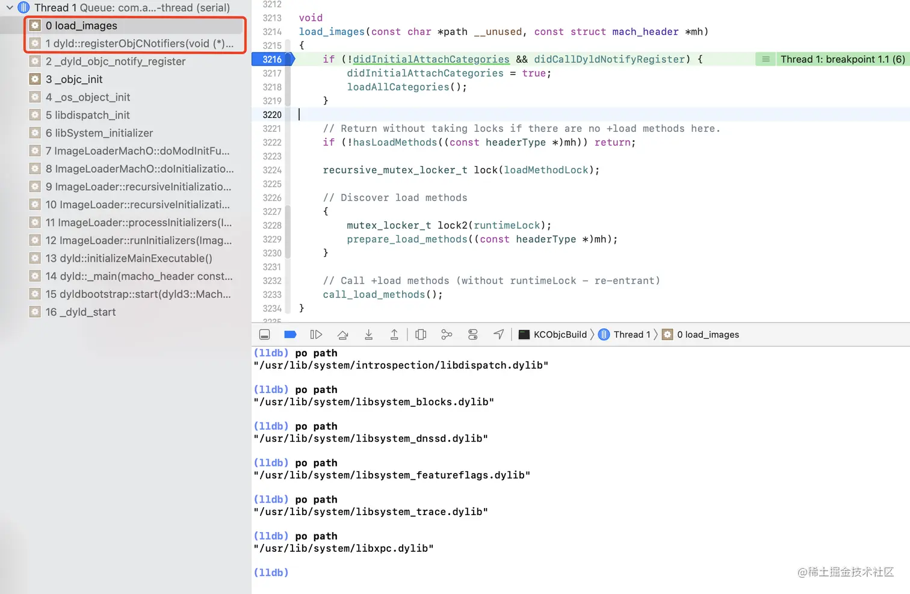
Task: Continue program execution in debug bar
Action: (316, 335)
